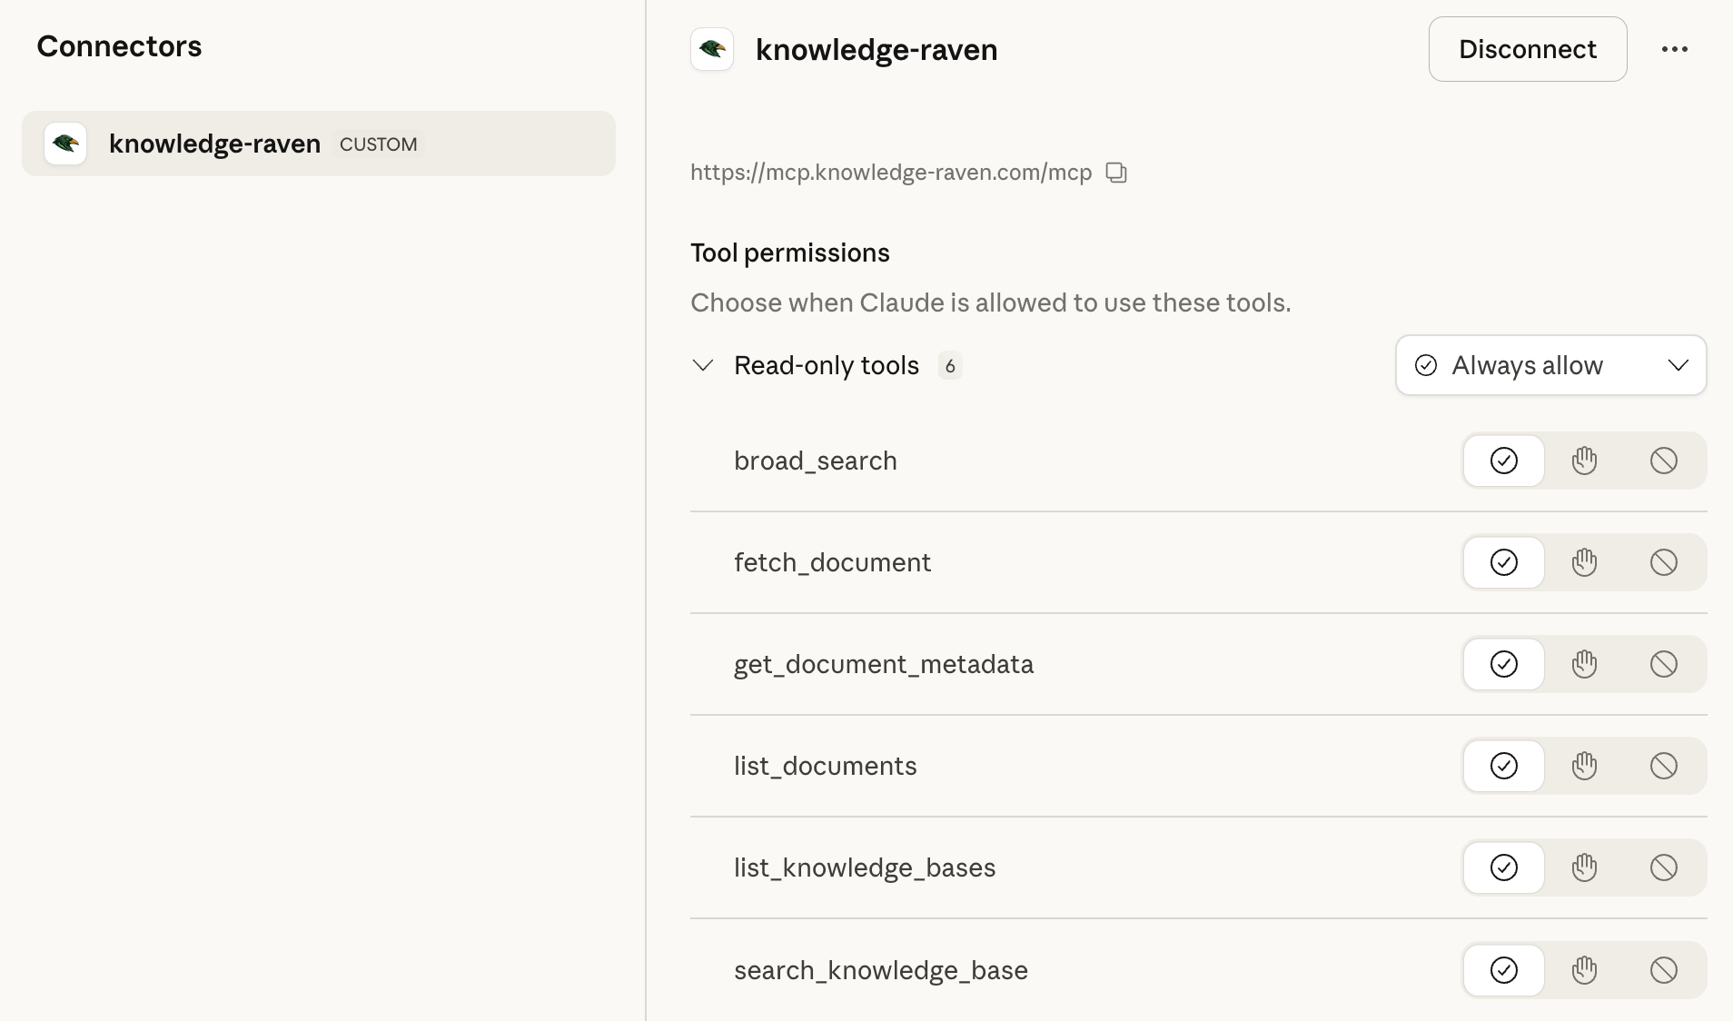Block the broad_search tool
Image resolution: width=1733 pixels, height=1021 pixels.
(x=1663, y=461)
